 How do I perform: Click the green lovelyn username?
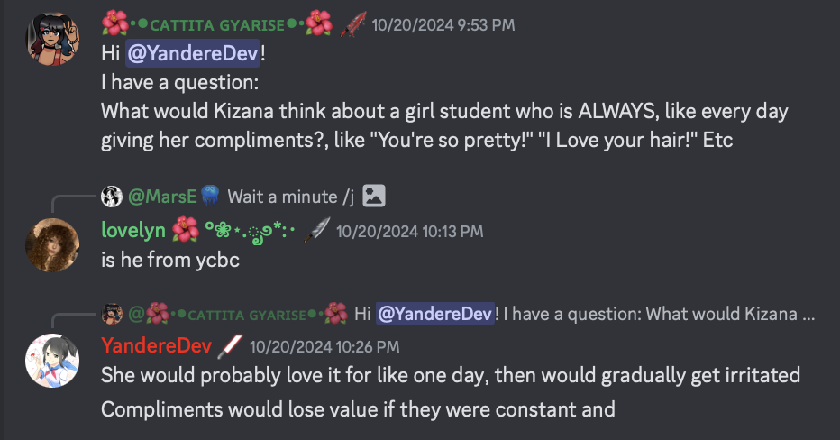[x=132, y=231]
